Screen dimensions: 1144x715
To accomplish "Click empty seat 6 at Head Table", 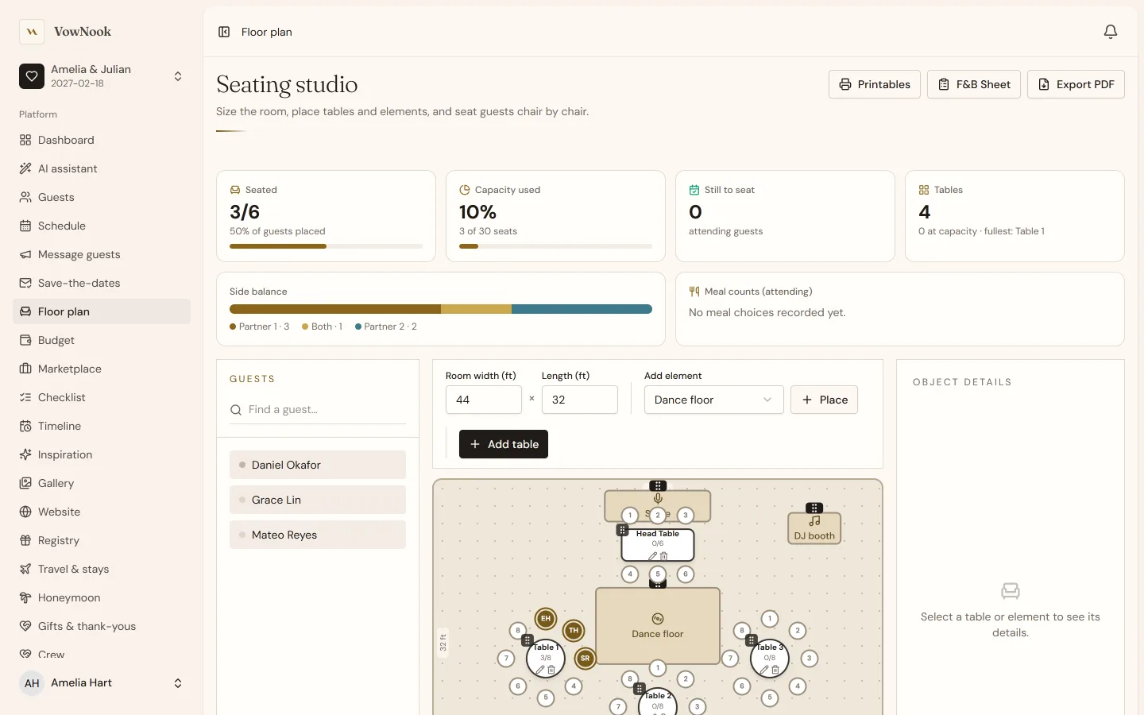I will [686, 574].
